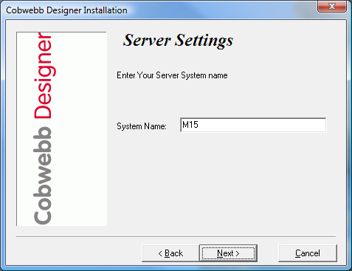The width and height of the screenshot is (352, 271).
Task: Cancel the Cobwebb Designer installation
Action: coord(308,253)
